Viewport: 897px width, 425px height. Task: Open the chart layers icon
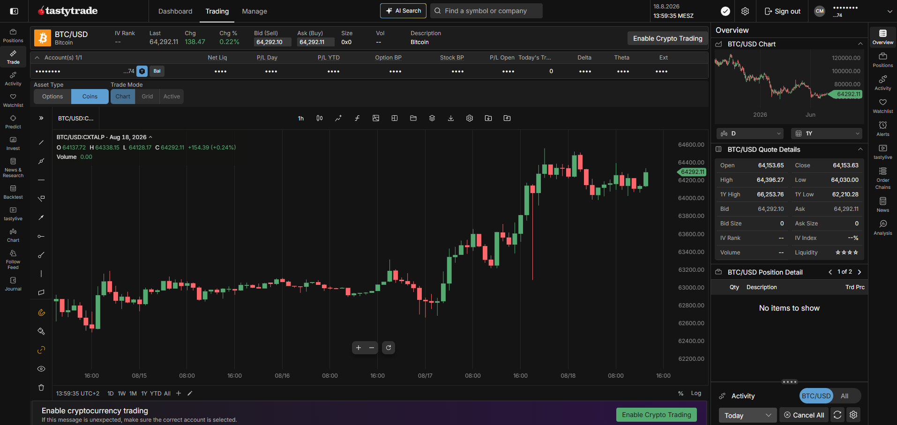coord(432,118)
